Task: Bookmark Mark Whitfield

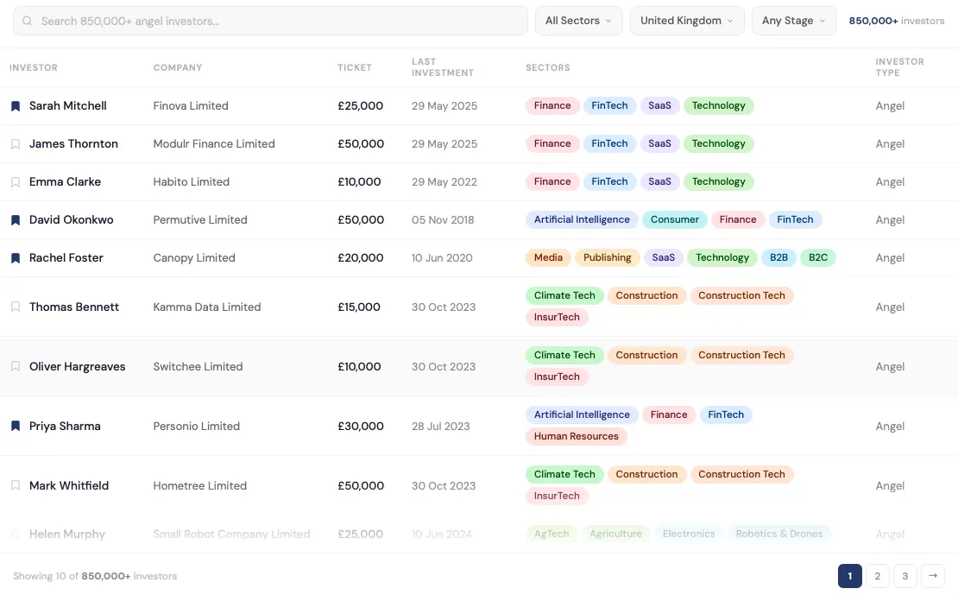Action: (x=16, y=485)
